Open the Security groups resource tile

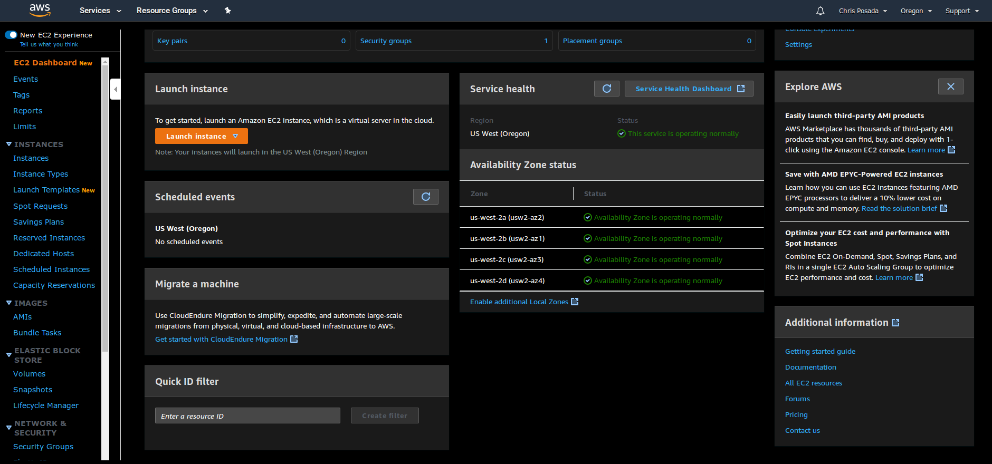[454, 41]
